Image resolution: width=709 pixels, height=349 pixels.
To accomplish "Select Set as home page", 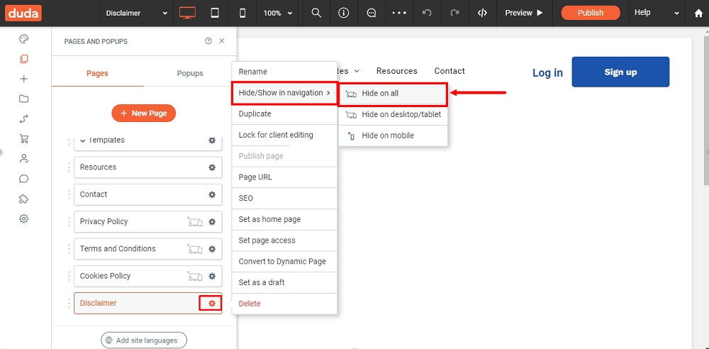I will click(284, 219).
